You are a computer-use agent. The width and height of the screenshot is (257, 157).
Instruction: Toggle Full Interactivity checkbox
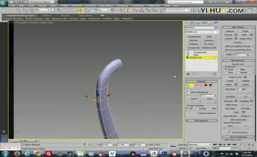pyautogui.click(x=230, y=132)
